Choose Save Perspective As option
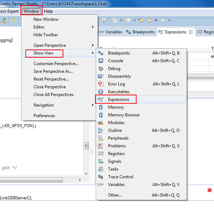 pos(60,71)
